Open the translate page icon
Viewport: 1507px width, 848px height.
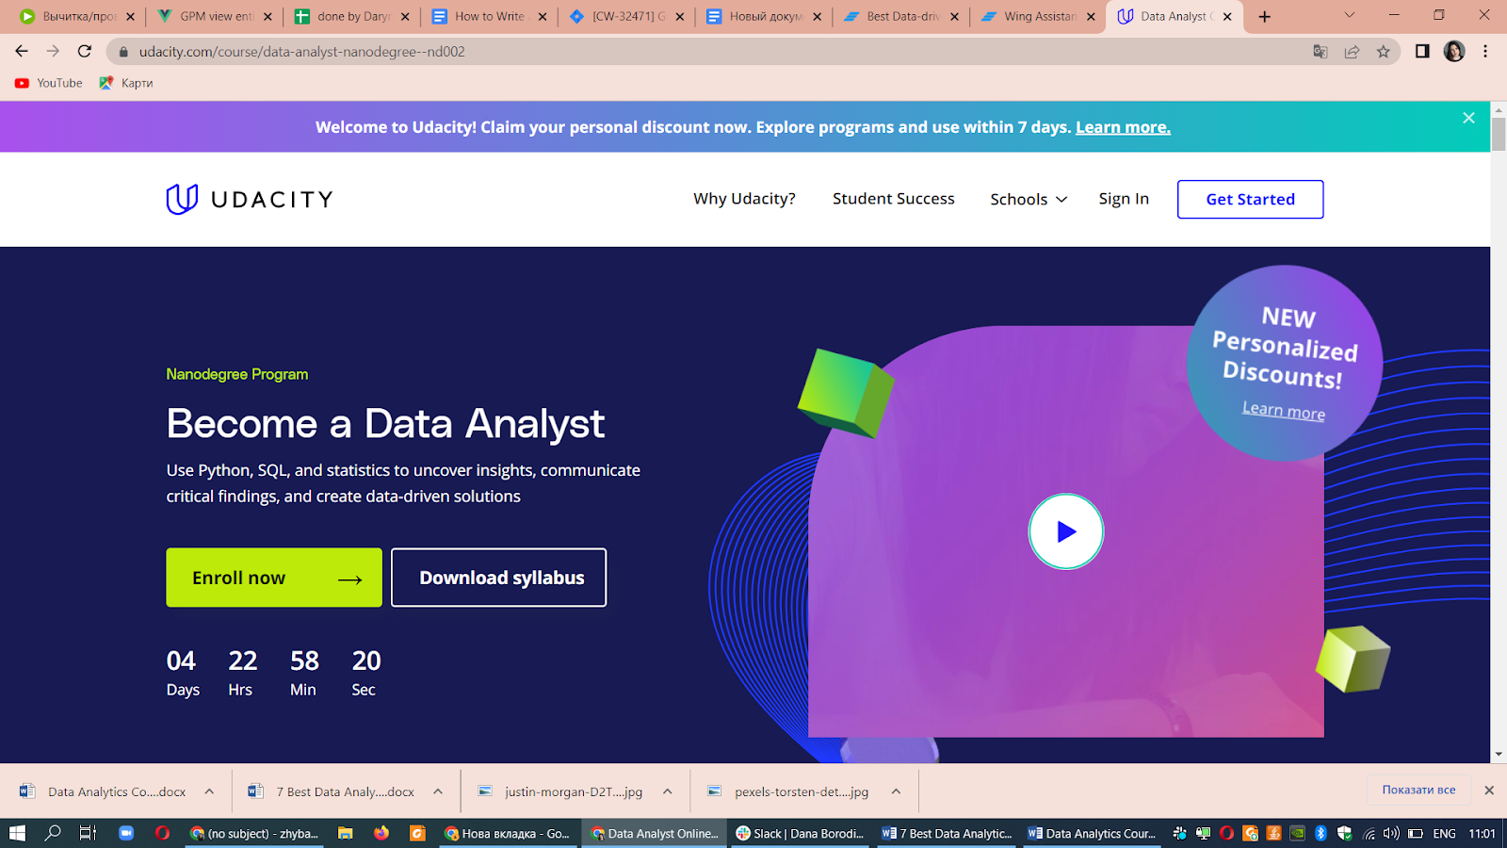click(x=1321, y=52)
